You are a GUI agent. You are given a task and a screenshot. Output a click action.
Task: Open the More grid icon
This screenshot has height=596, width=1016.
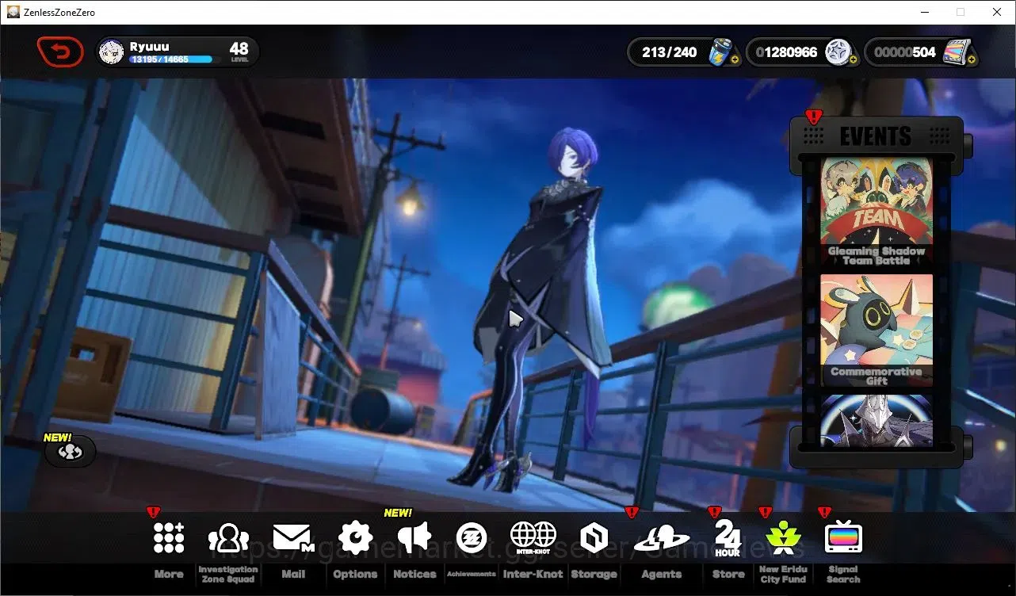pyautogui.click(x=169, y=538)
